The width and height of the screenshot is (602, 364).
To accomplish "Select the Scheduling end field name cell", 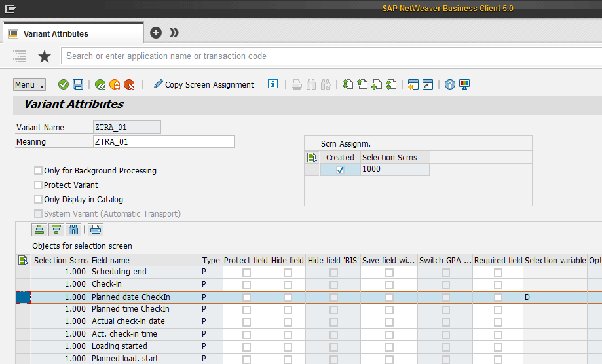I will pos(145,272).
